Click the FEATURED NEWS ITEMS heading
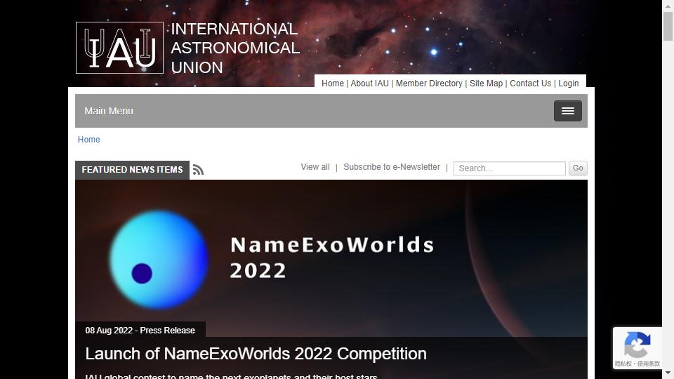This screenshot has height=379, width=674. click(x=132, y=170)
